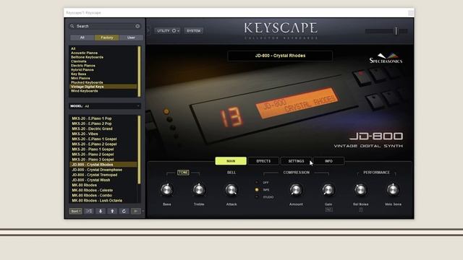Switch to the EFFECTS tab
The height and width of the screenshot is (260, 463).
263,161
